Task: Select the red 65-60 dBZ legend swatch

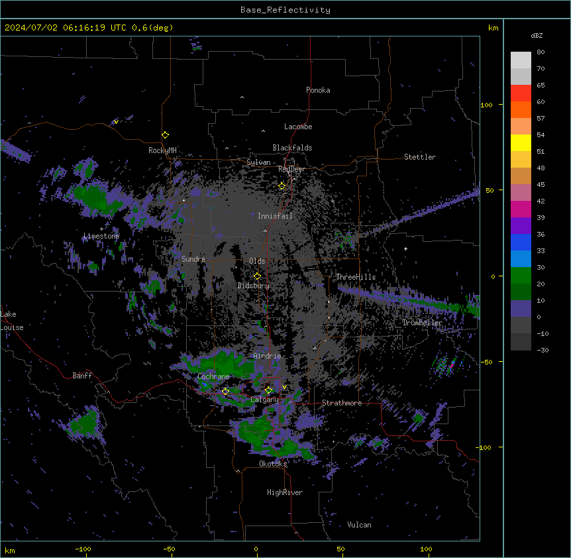Action: (521, 93)
